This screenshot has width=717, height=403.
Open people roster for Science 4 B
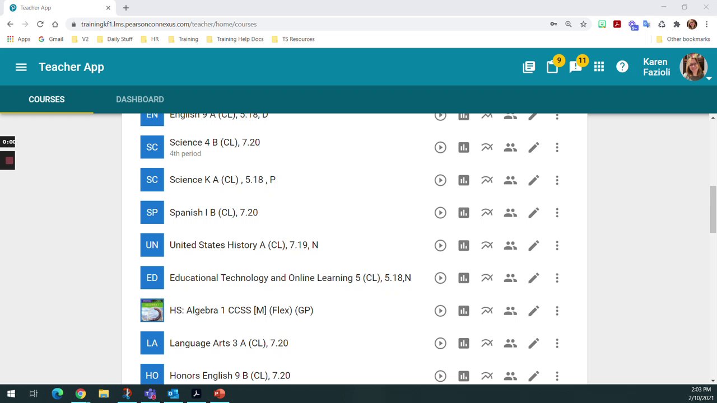pos(510,147)
